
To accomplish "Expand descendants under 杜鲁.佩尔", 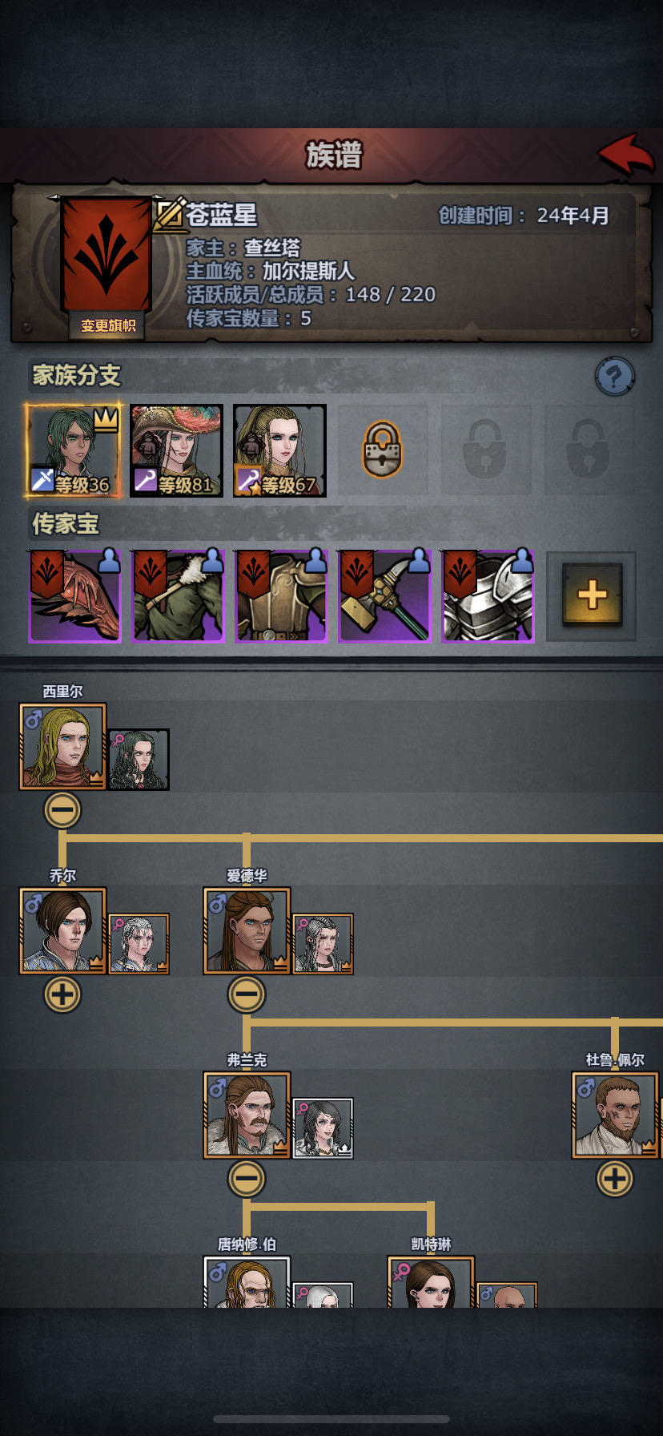I will tap(615, 1179).
